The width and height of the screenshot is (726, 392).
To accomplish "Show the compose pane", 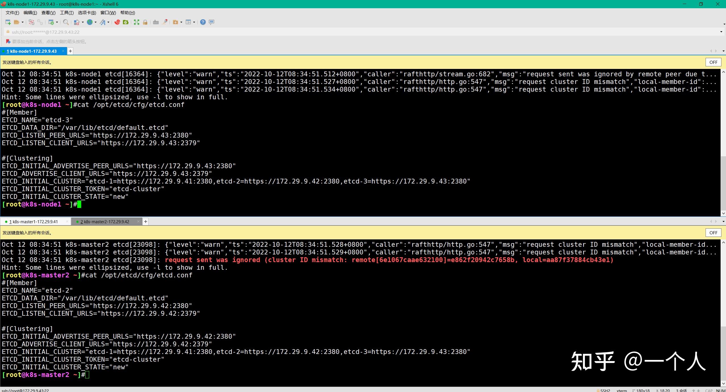I will (x=211, y=22).
